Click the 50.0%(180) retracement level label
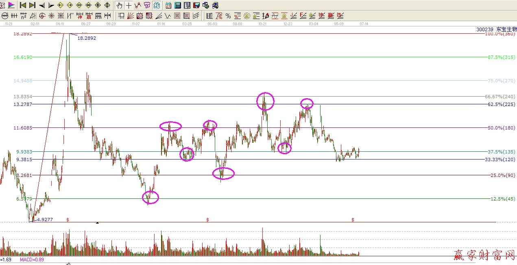 coord(501,128)
